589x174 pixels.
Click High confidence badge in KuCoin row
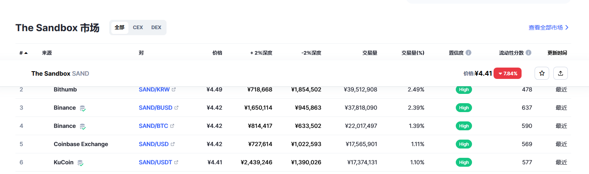point(464,162)
